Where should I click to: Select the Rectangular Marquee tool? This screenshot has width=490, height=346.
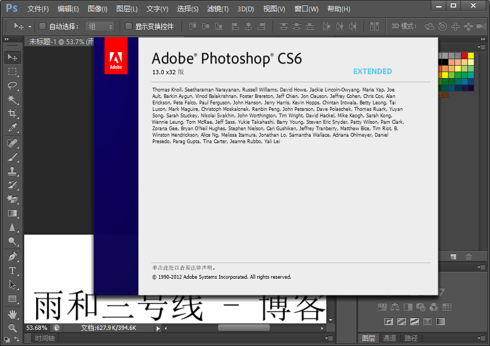12,72
